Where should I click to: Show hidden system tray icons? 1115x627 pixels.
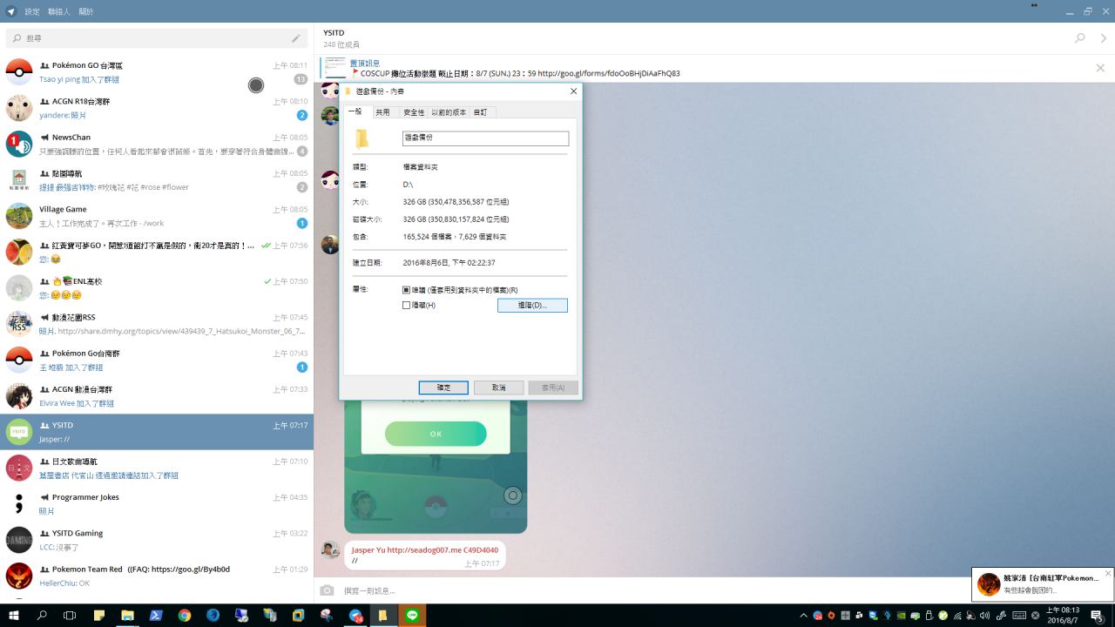click(805, 616)
